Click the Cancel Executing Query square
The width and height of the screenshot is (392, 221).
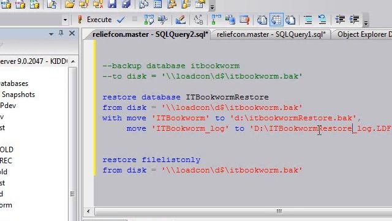[x=135, y=19]
